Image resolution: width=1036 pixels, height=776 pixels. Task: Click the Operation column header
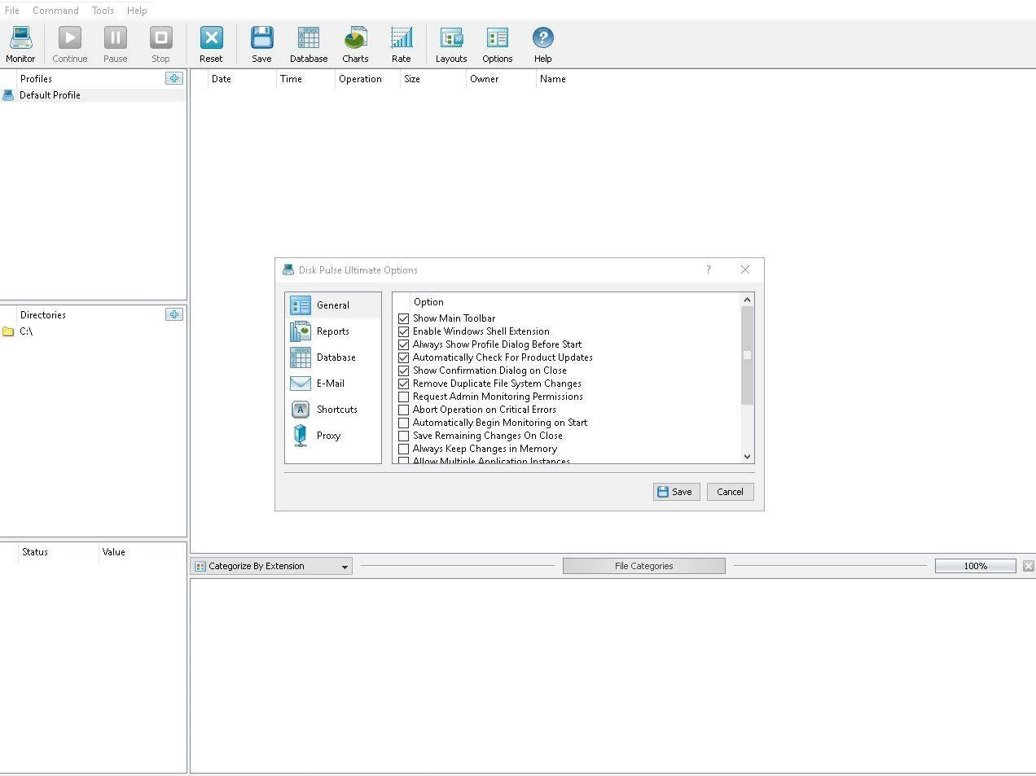[x=367, y=79]
